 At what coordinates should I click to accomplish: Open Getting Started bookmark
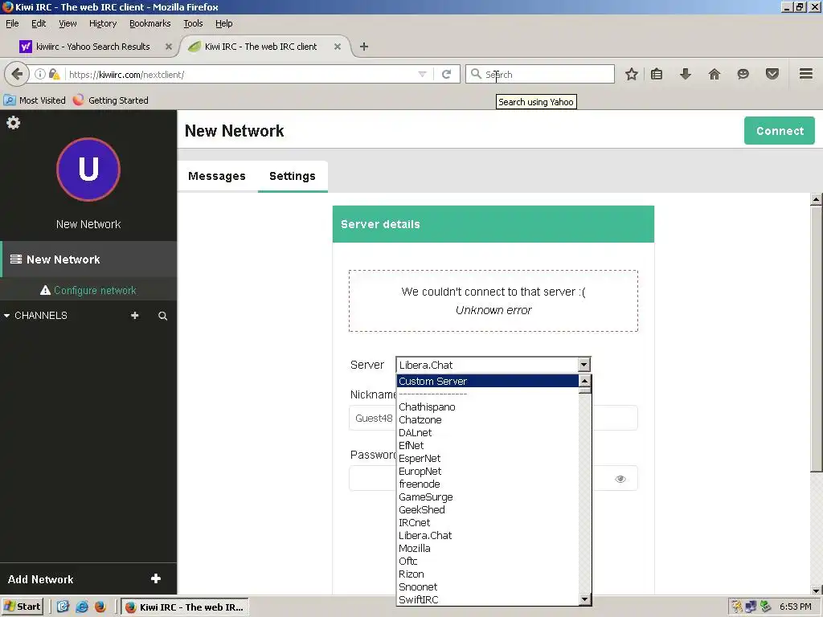click(111, 100)
